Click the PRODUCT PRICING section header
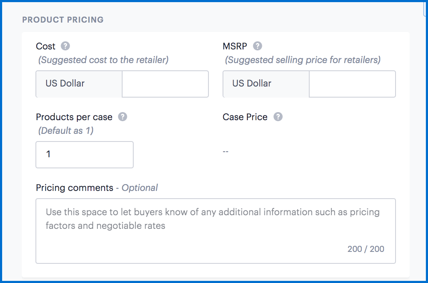Screen dimensions: 428x283 (63, 20)
